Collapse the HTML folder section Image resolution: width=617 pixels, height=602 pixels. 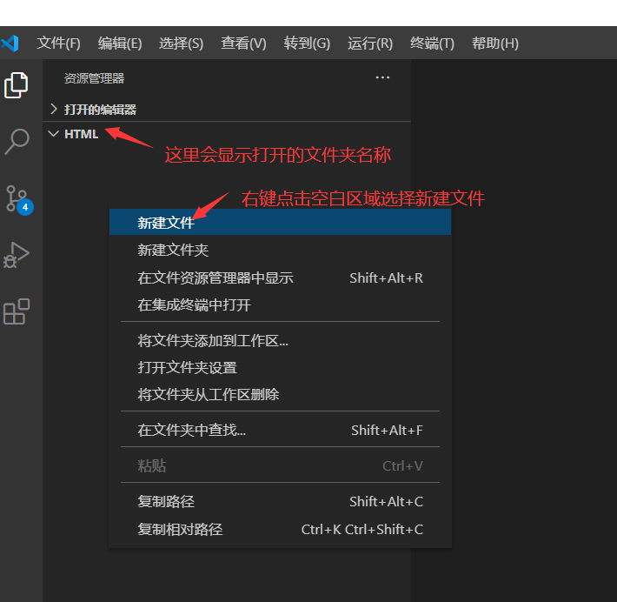pyautogui.click(x=80, y=134)
